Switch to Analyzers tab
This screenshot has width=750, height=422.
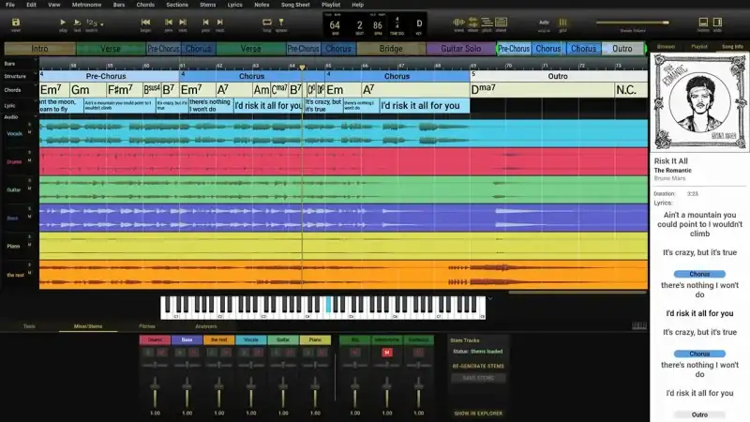(206, 326)
